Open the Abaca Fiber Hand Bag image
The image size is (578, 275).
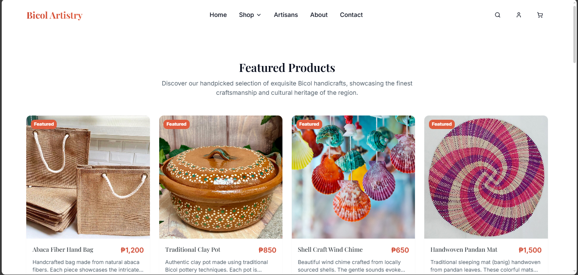pyautogui.click(x=88, y=177)
